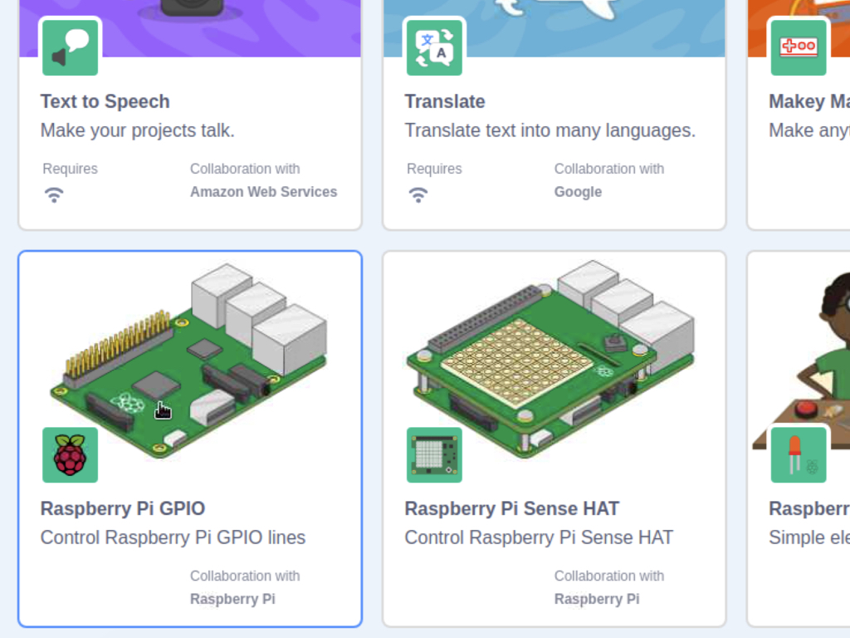Select the Raspberry Pi Sense HAT board image
Viewport: 850px width, 638px height.
[x=551, y=359]
